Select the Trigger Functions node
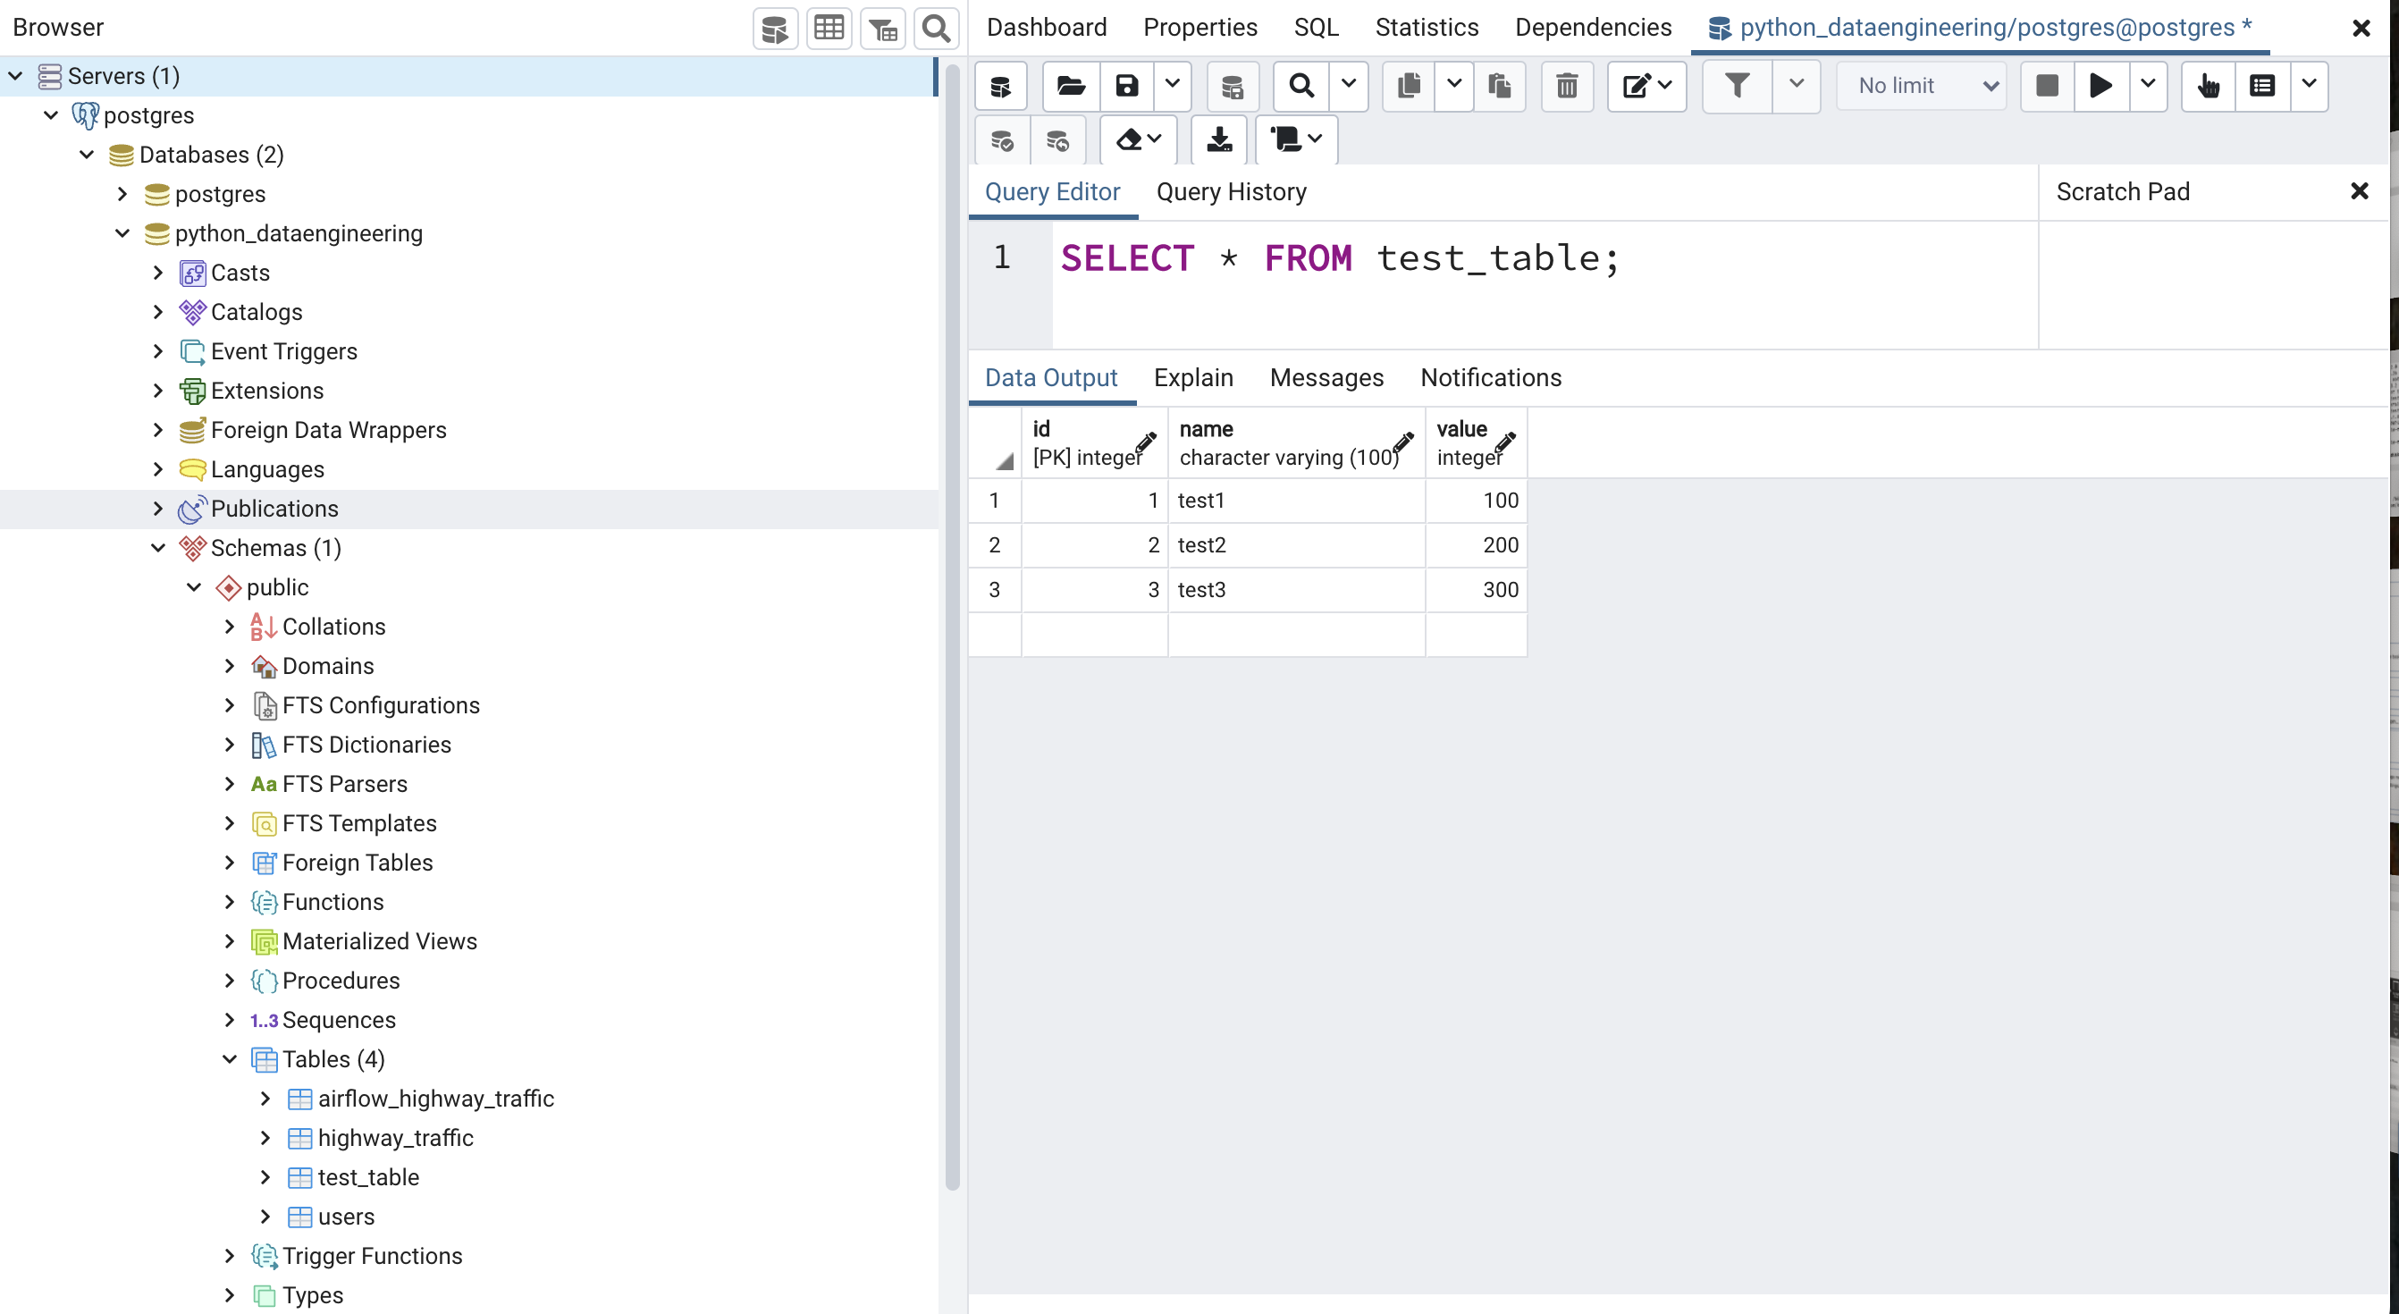This screenshot has height=1314, width=2399. 372,1256
